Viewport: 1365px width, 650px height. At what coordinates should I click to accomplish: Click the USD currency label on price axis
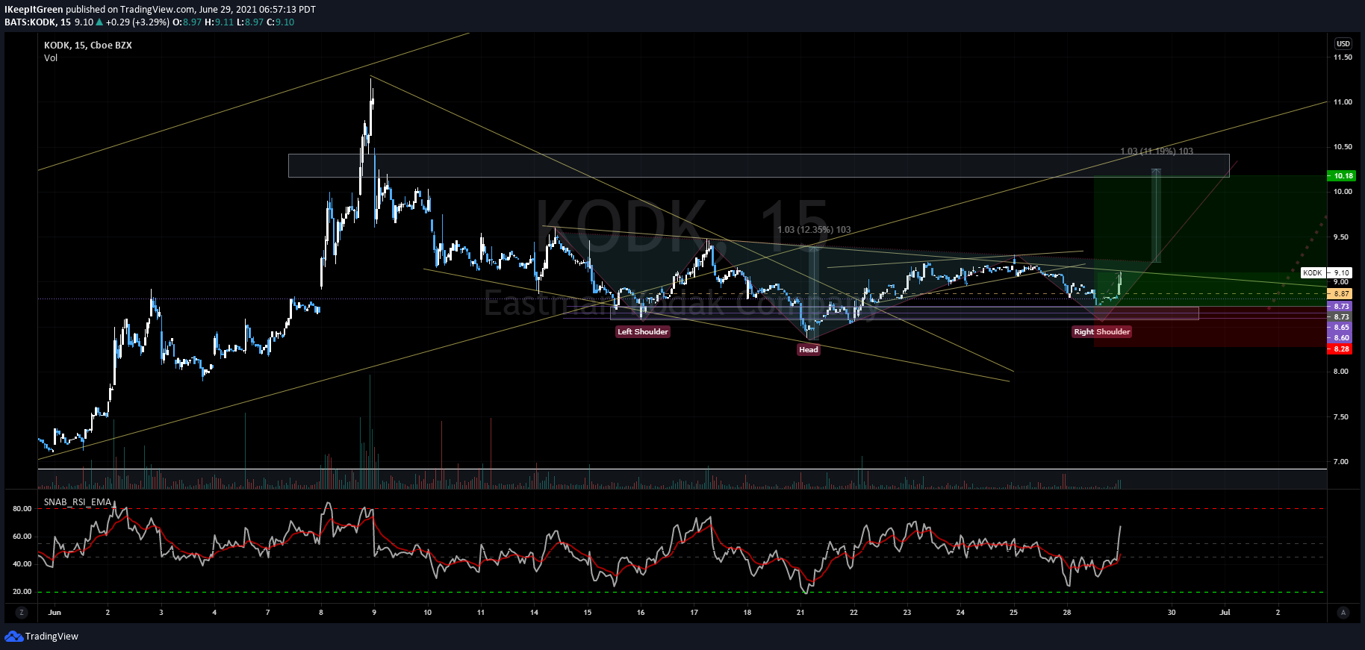[x=1343, y=44]
